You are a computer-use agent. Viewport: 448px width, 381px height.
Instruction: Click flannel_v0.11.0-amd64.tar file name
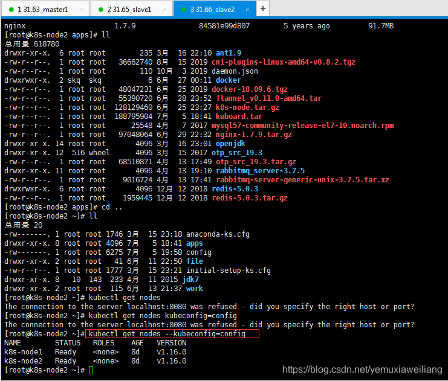(268, 98)
